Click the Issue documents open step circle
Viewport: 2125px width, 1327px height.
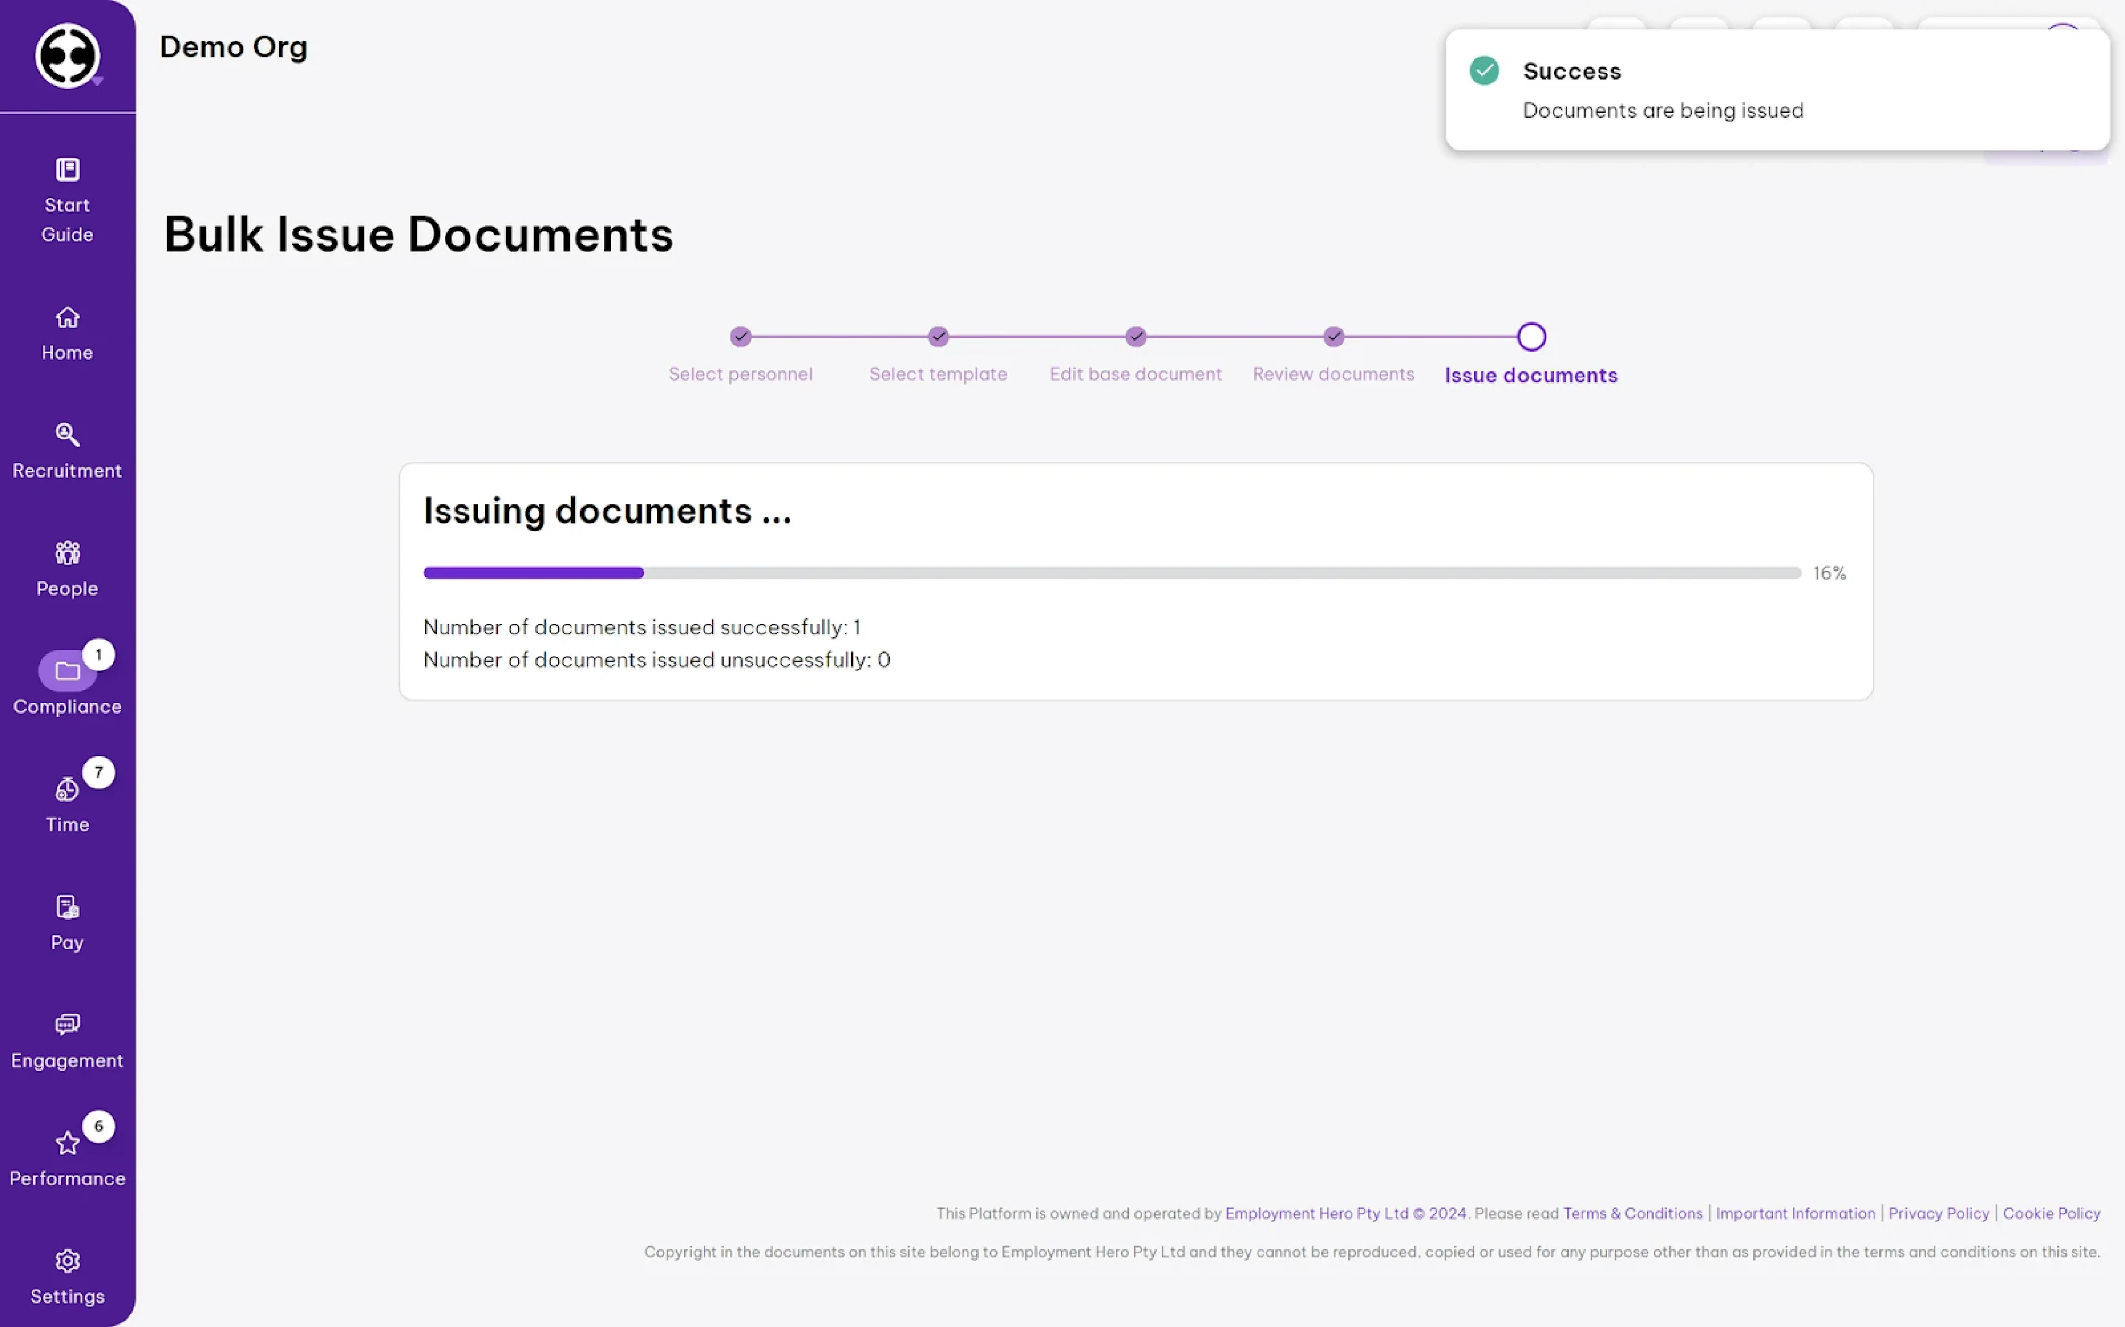pos(1531,337)
